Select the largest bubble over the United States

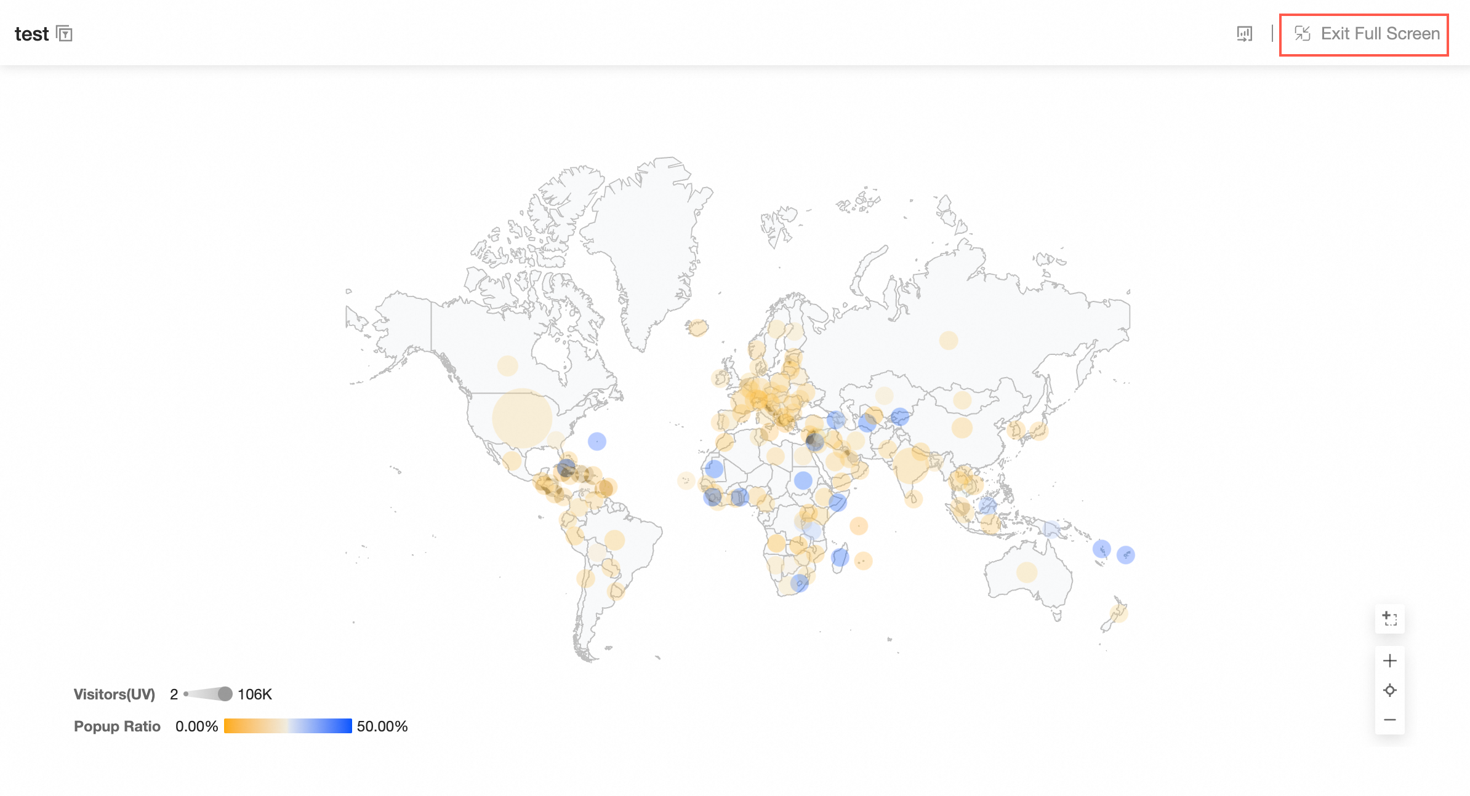tap(522, 418)
